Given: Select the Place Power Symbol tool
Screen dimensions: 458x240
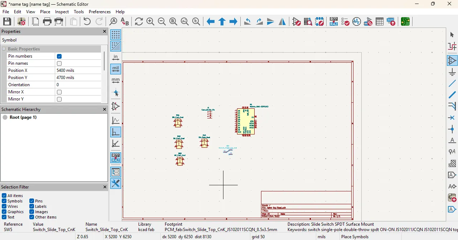Looking at the screenshot, I should point(452,72).
